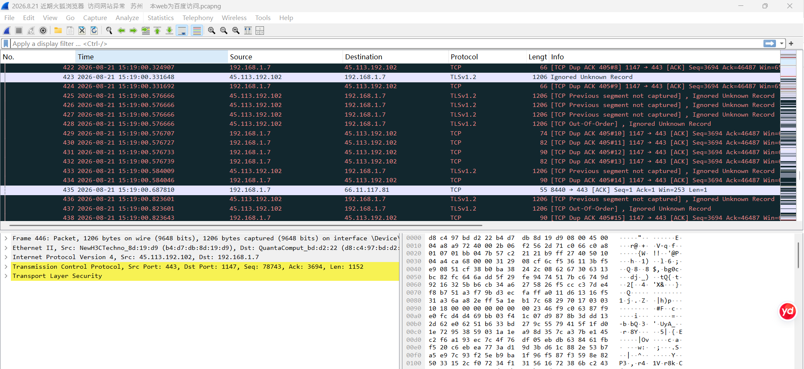Viewport: 804px width, 369px height.
Task: Click the display filter bookmark icon
Action: click(6, 43)
